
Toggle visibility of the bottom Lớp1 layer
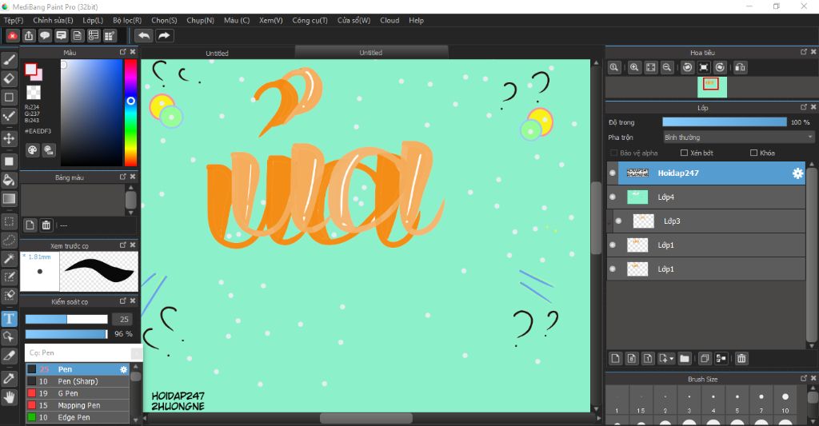(613, 269)
